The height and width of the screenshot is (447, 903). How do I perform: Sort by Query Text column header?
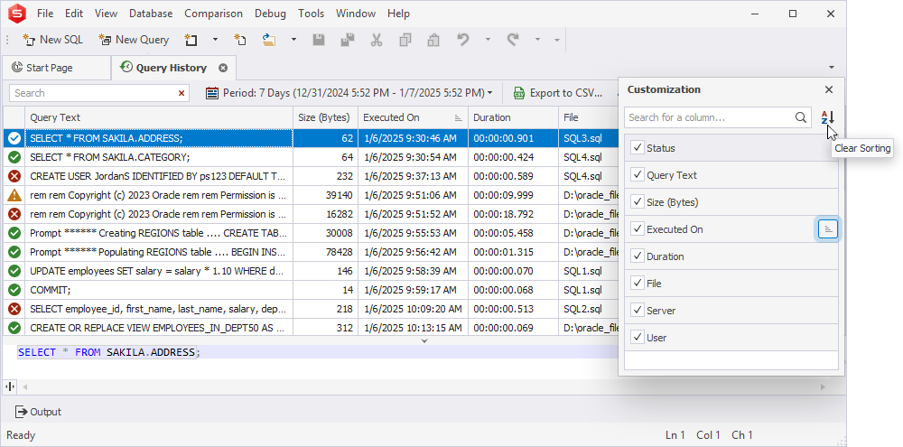[x=159, y=117]
